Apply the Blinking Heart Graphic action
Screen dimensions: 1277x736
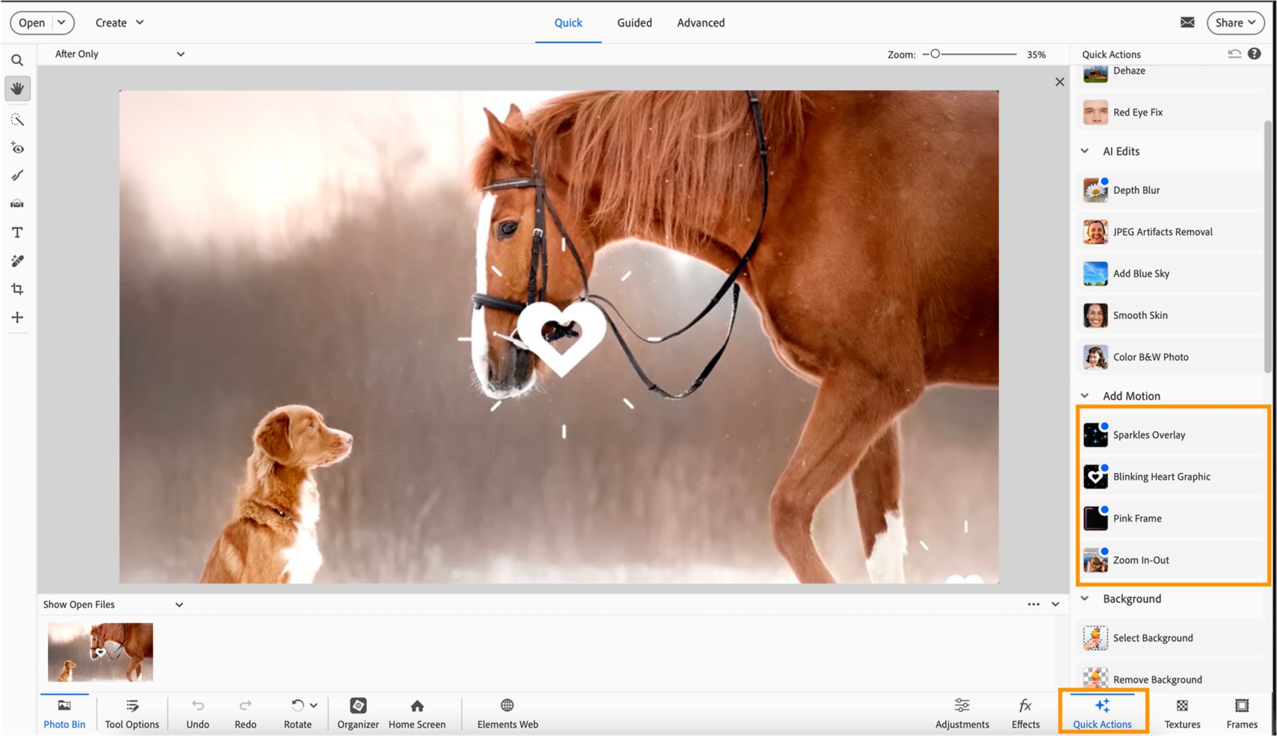coord(1161,477)
